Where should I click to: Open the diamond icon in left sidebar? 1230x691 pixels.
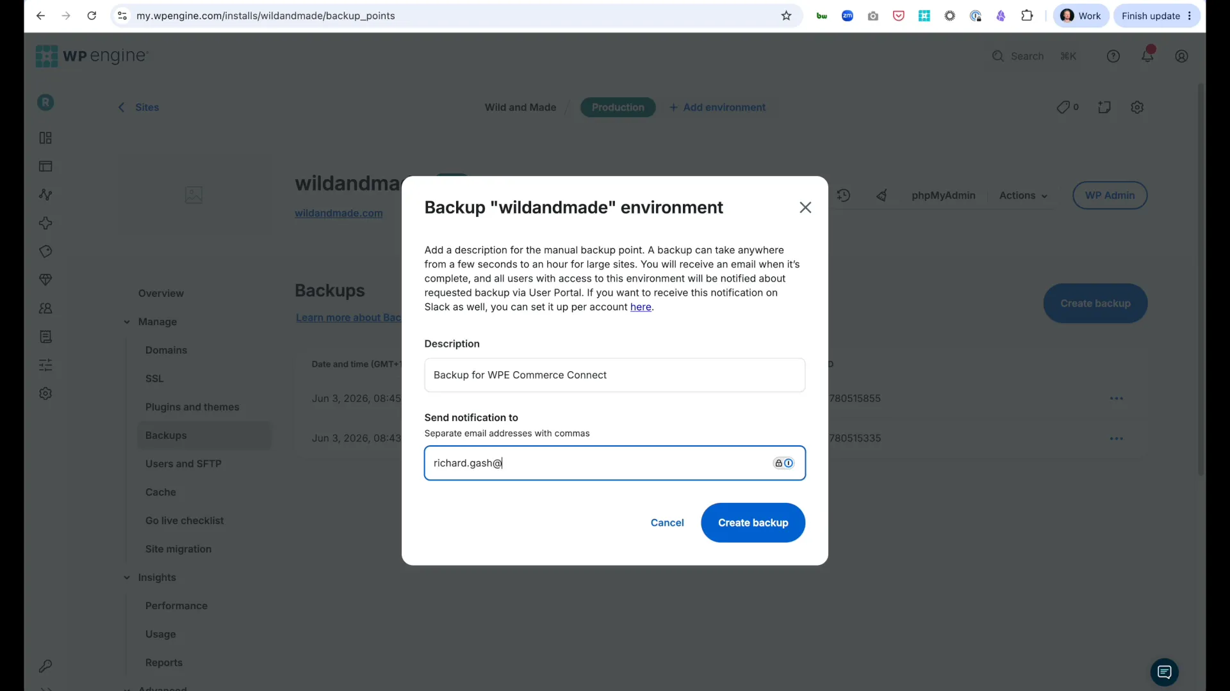[x=45, y=280]
